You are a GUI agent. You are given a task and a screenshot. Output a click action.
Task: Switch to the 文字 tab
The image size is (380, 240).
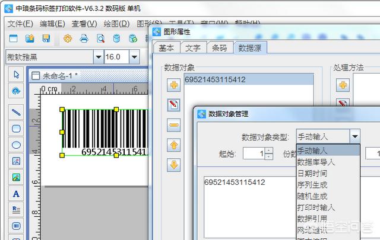[x=193, y=47]
